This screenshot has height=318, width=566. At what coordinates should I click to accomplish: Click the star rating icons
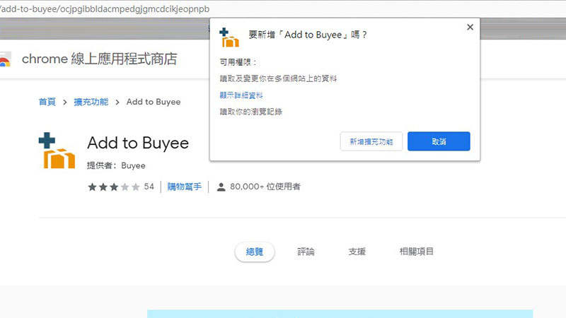(114, 187)
